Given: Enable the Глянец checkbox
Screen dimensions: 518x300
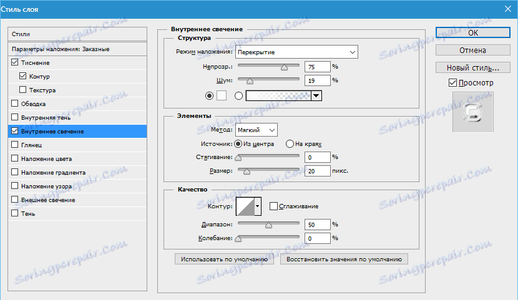Looking at the screenshot, I should (x=14, y=145).
